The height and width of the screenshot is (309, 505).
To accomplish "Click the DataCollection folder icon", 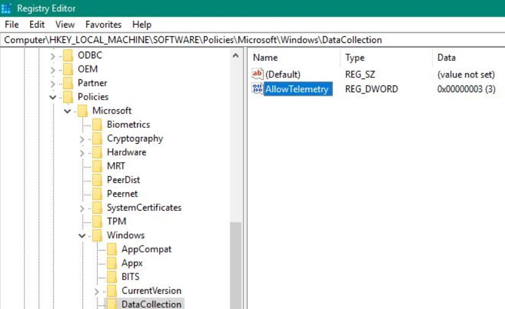I will tap(112, 304).
